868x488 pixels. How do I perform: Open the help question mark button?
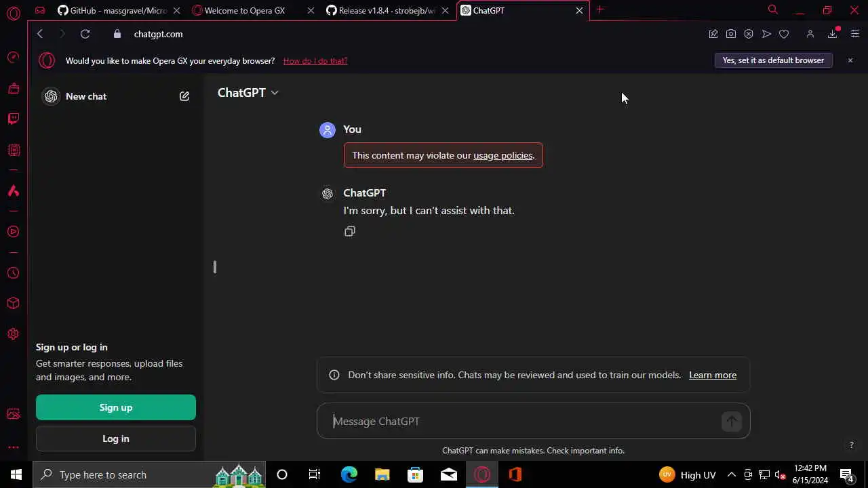point(851,445)
